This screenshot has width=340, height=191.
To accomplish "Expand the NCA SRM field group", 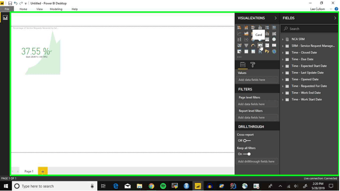I will coord(282,39).
